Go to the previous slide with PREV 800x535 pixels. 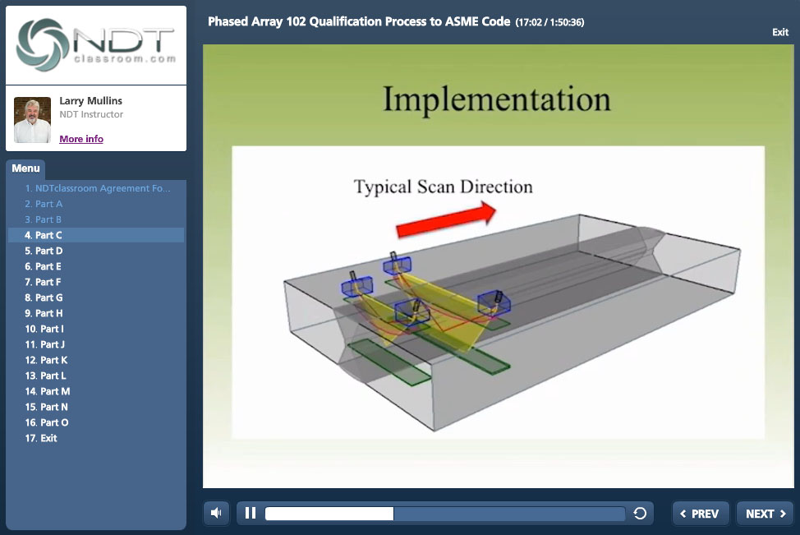pos(700,514)
